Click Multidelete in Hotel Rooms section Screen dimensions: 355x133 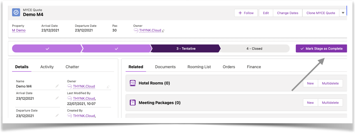tap(330, 83)
